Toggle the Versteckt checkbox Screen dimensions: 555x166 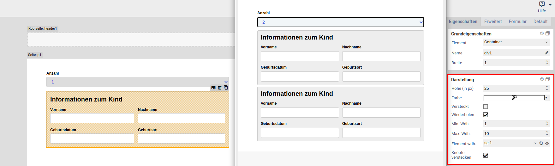[x=486, y=107]
